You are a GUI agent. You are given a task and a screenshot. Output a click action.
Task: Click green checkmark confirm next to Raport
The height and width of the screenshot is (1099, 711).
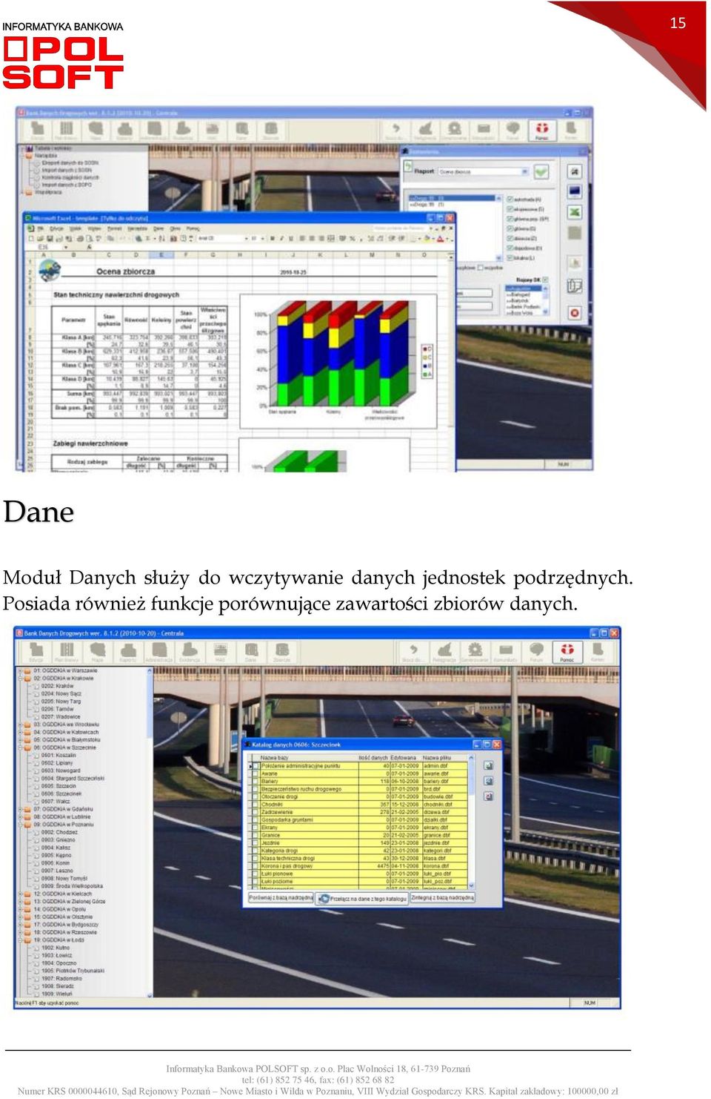[542, 171]
